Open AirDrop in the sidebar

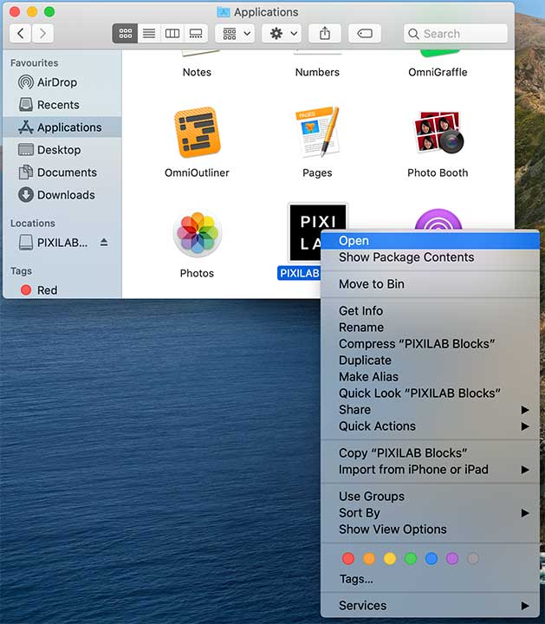[62, 82]
